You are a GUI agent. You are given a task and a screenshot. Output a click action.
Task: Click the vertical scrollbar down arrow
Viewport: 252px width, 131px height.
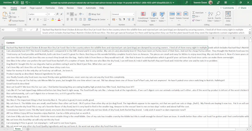(x=250, y=126)
